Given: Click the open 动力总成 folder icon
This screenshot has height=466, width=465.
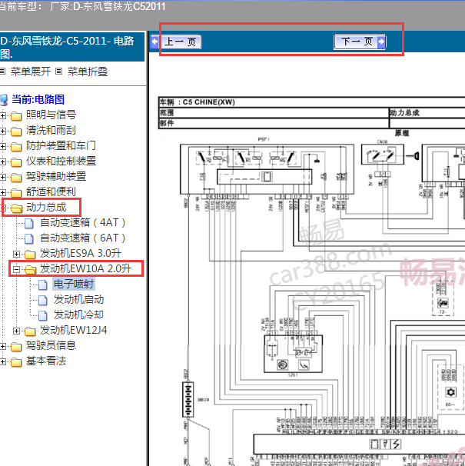Looking at the screenshot, I should click(17, 208).
